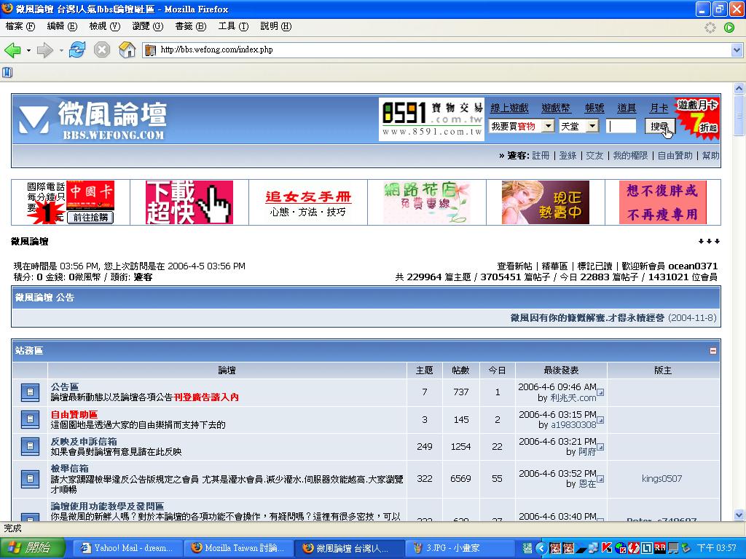Collapse the 站務區 section
The image size is (746, 559).
pyautogui.click(x=713, y=351)
